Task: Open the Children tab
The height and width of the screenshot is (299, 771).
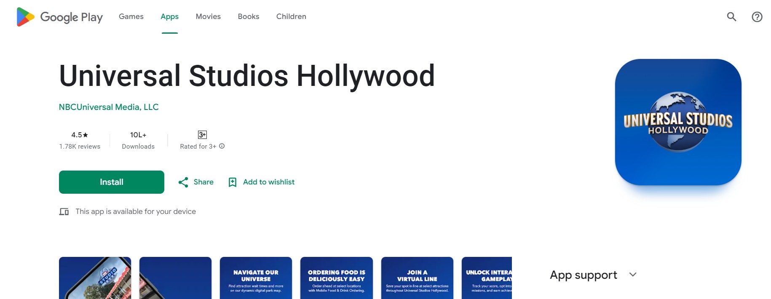Action: [x=291, y=16]
